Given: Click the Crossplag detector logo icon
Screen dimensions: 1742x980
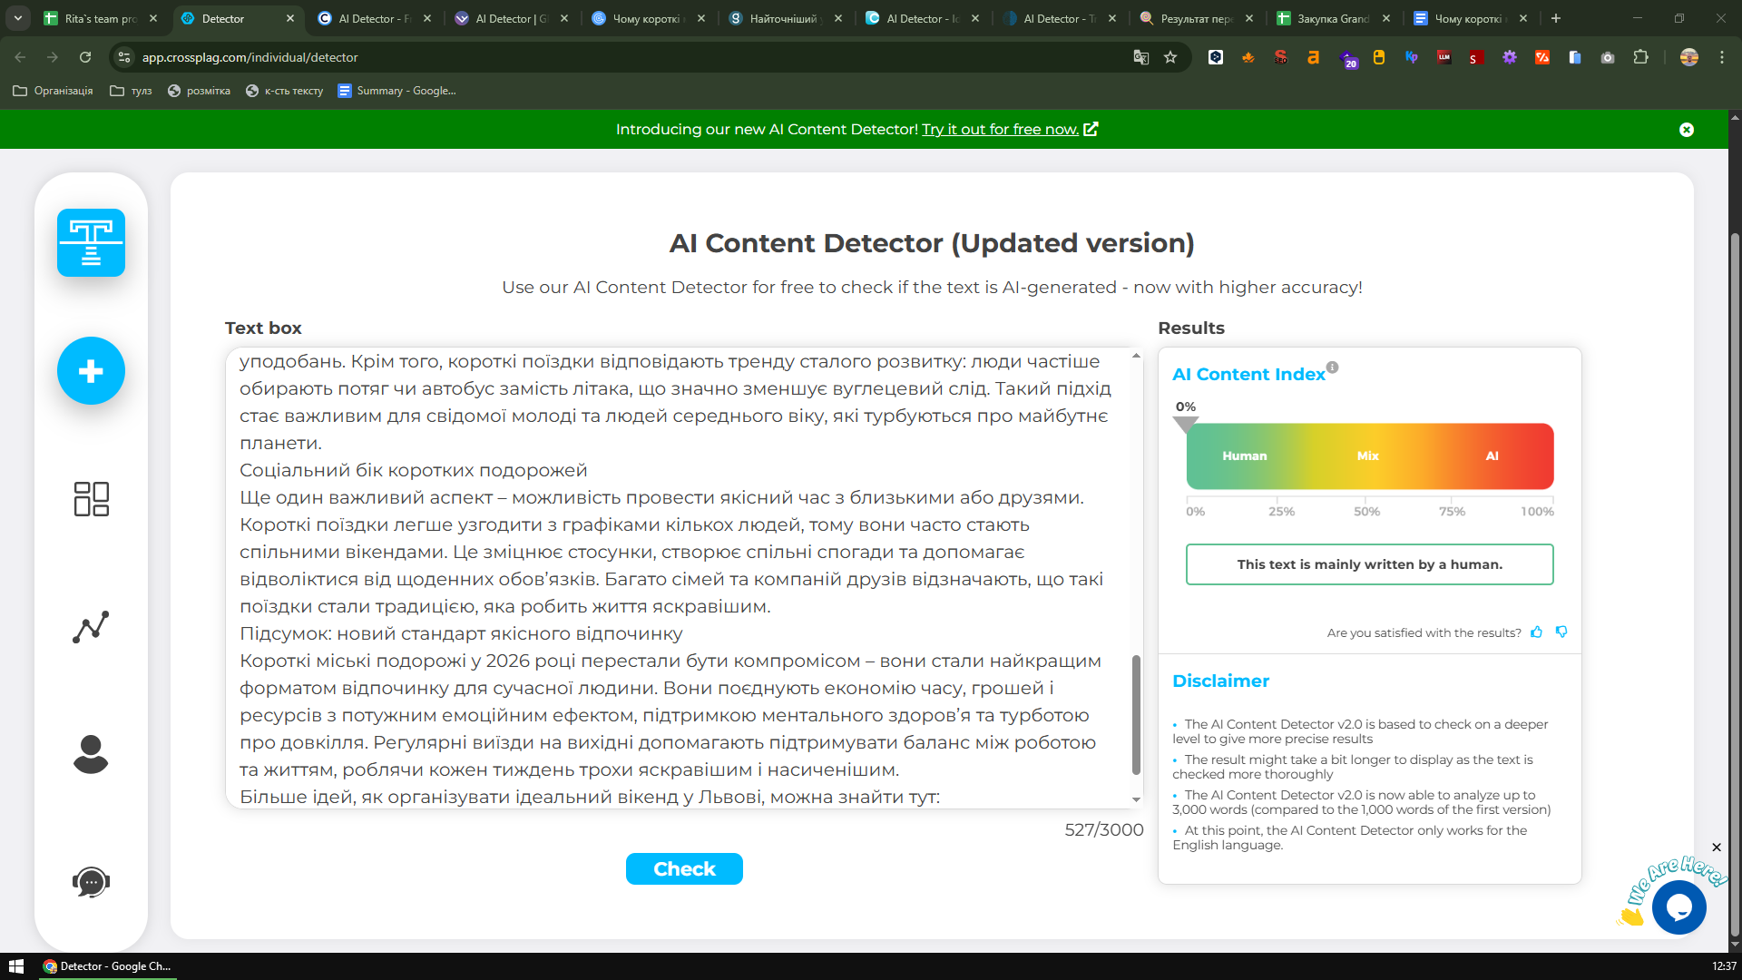Looking at the screenshot, I should click(x=91, y=243).
